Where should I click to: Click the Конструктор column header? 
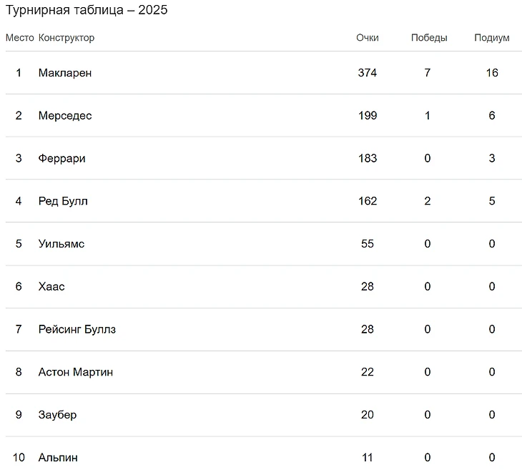(66, 38)
